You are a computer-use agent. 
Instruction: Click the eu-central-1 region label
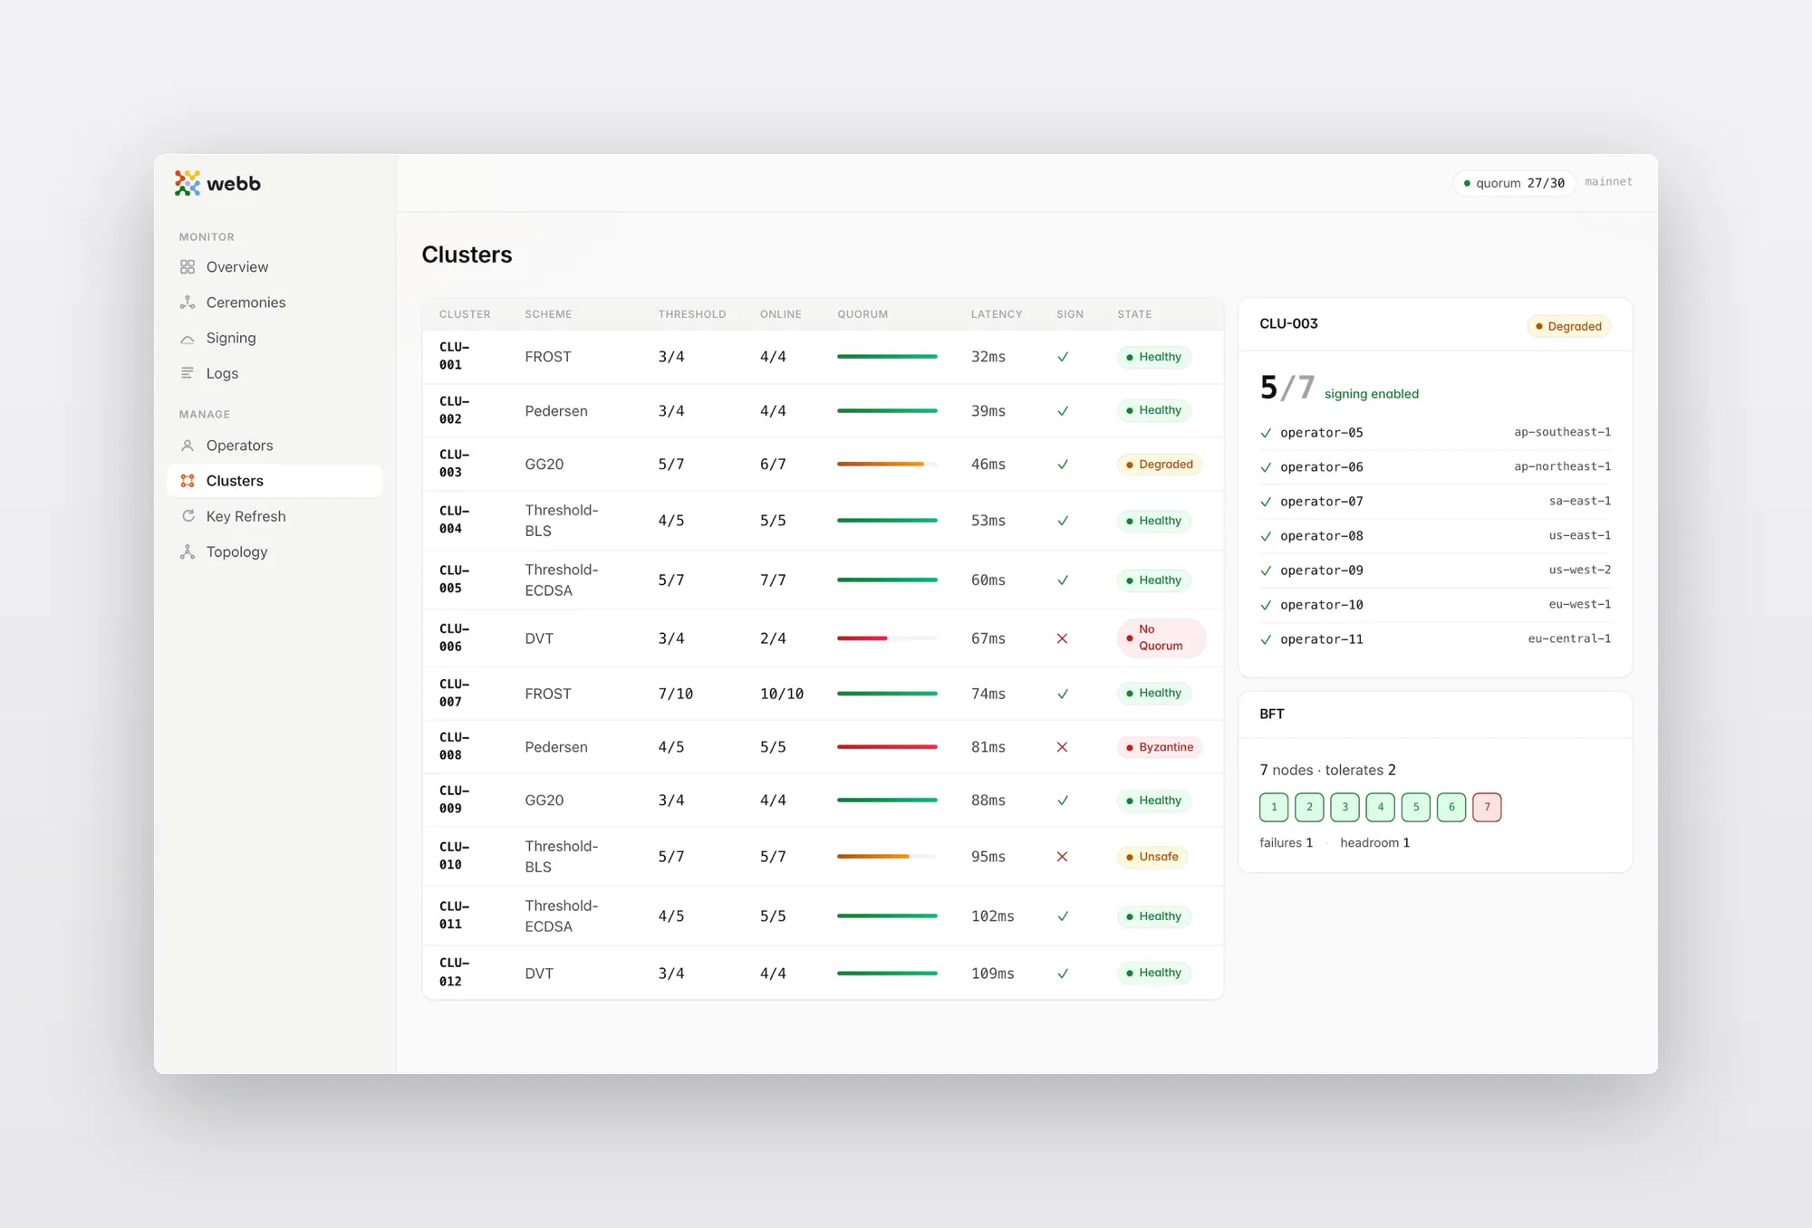pyautogui.click(x=1570, y=638)
